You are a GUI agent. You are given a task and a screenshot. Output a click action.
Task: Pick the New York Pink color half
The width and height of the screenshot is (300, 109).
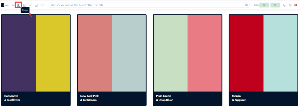point(95,53)
